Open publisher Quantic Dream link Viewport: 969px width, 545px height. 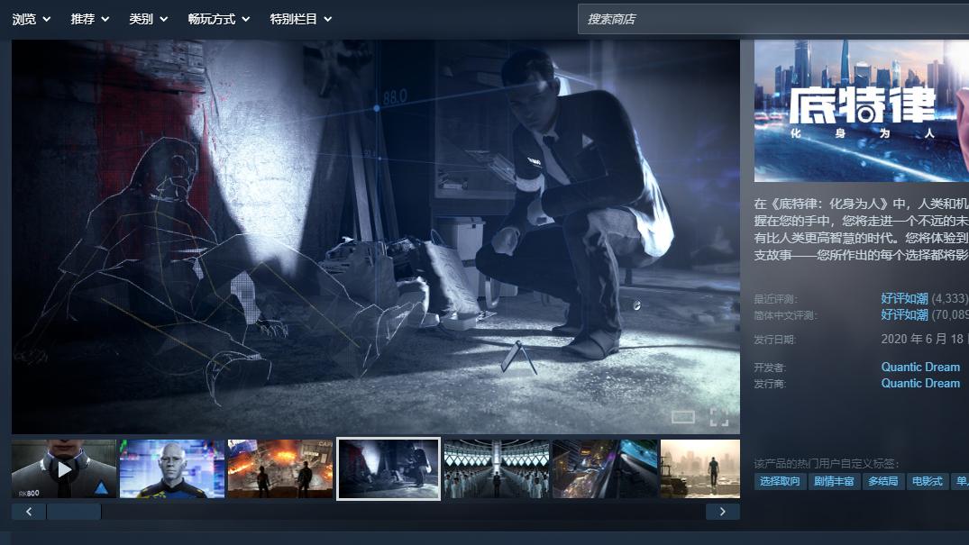[920, 383]
